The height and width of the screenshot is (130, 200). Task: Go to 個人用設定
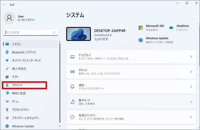30,69
